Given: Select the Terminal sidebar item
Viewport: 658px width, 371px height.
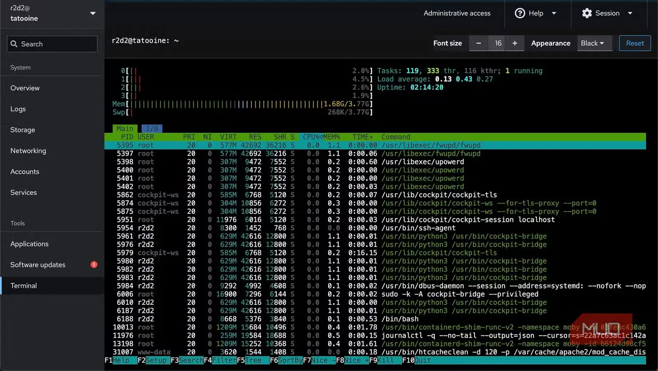Looking at the screenshot, I should click(52, 285).
